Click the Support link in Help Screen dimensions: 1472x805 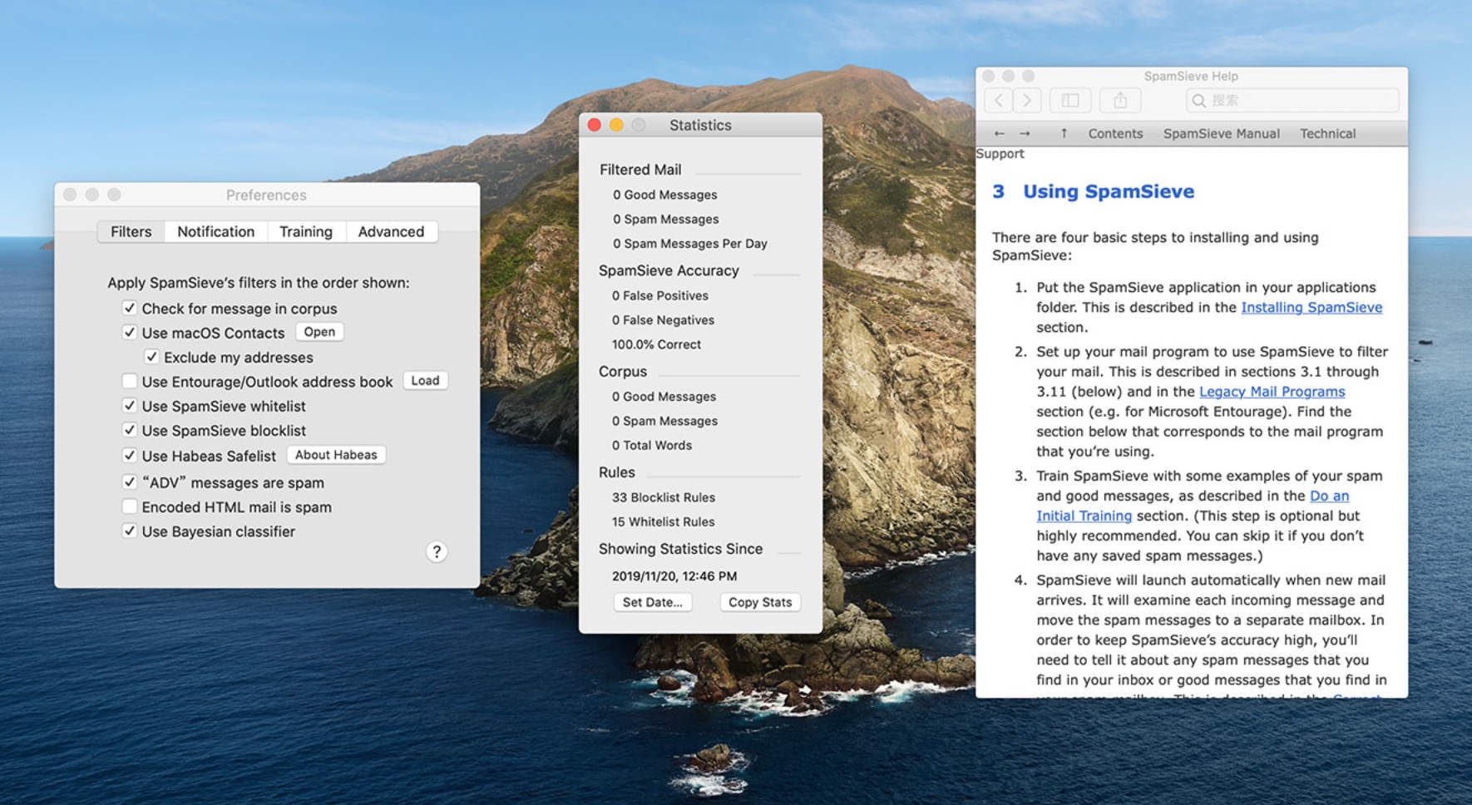click(x=1000, y=154)
